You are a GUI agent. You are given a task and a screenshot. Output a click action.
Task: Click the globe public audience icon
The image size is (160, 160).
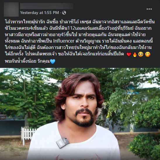(64, 13)
